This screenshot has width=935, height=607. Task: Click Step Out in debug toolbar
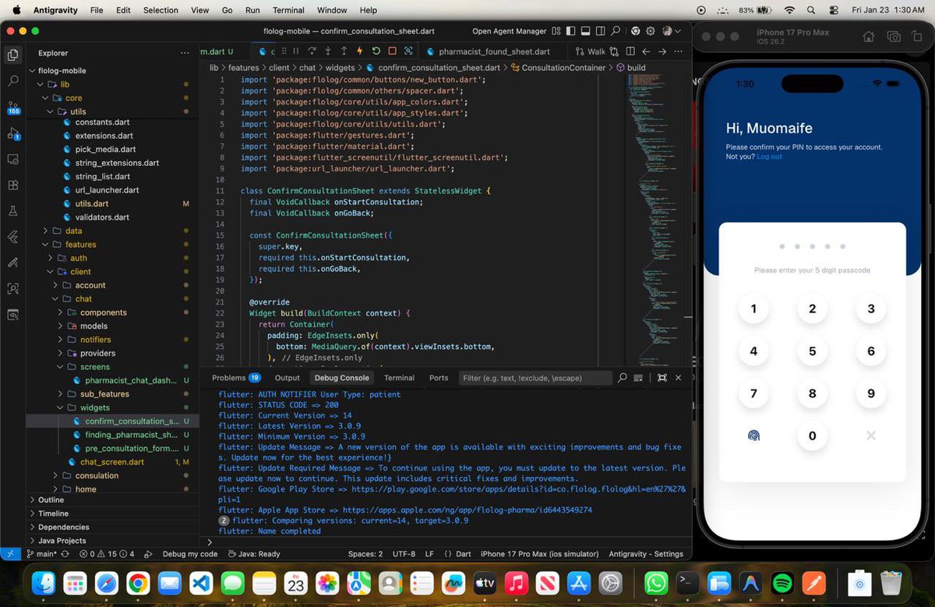point(344,51)
